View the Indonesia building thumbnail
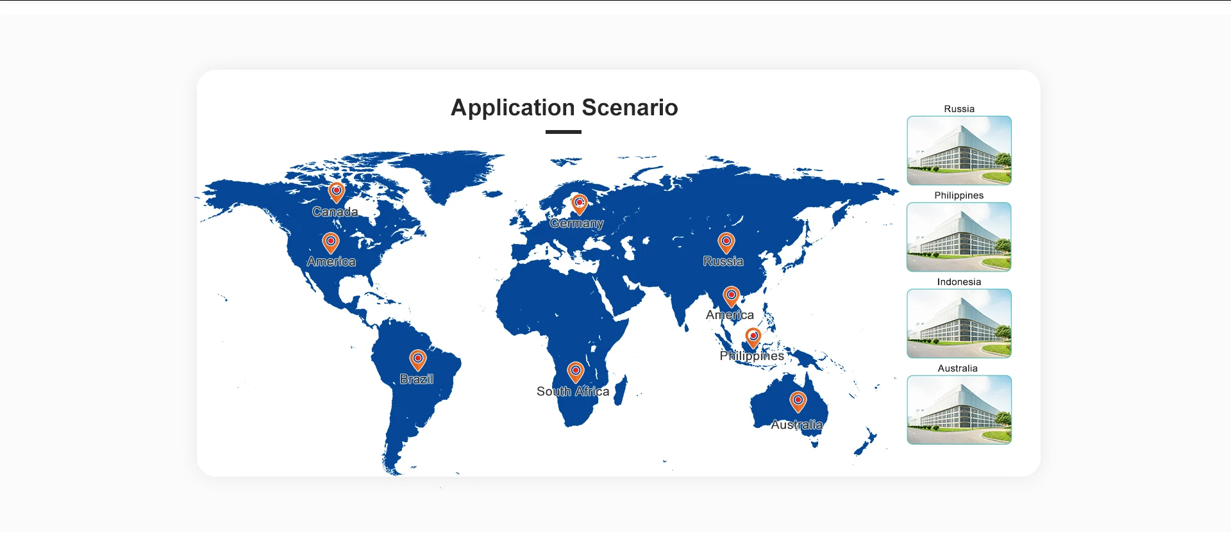The width and height of the screenshot is (1231, 542). 959,324
